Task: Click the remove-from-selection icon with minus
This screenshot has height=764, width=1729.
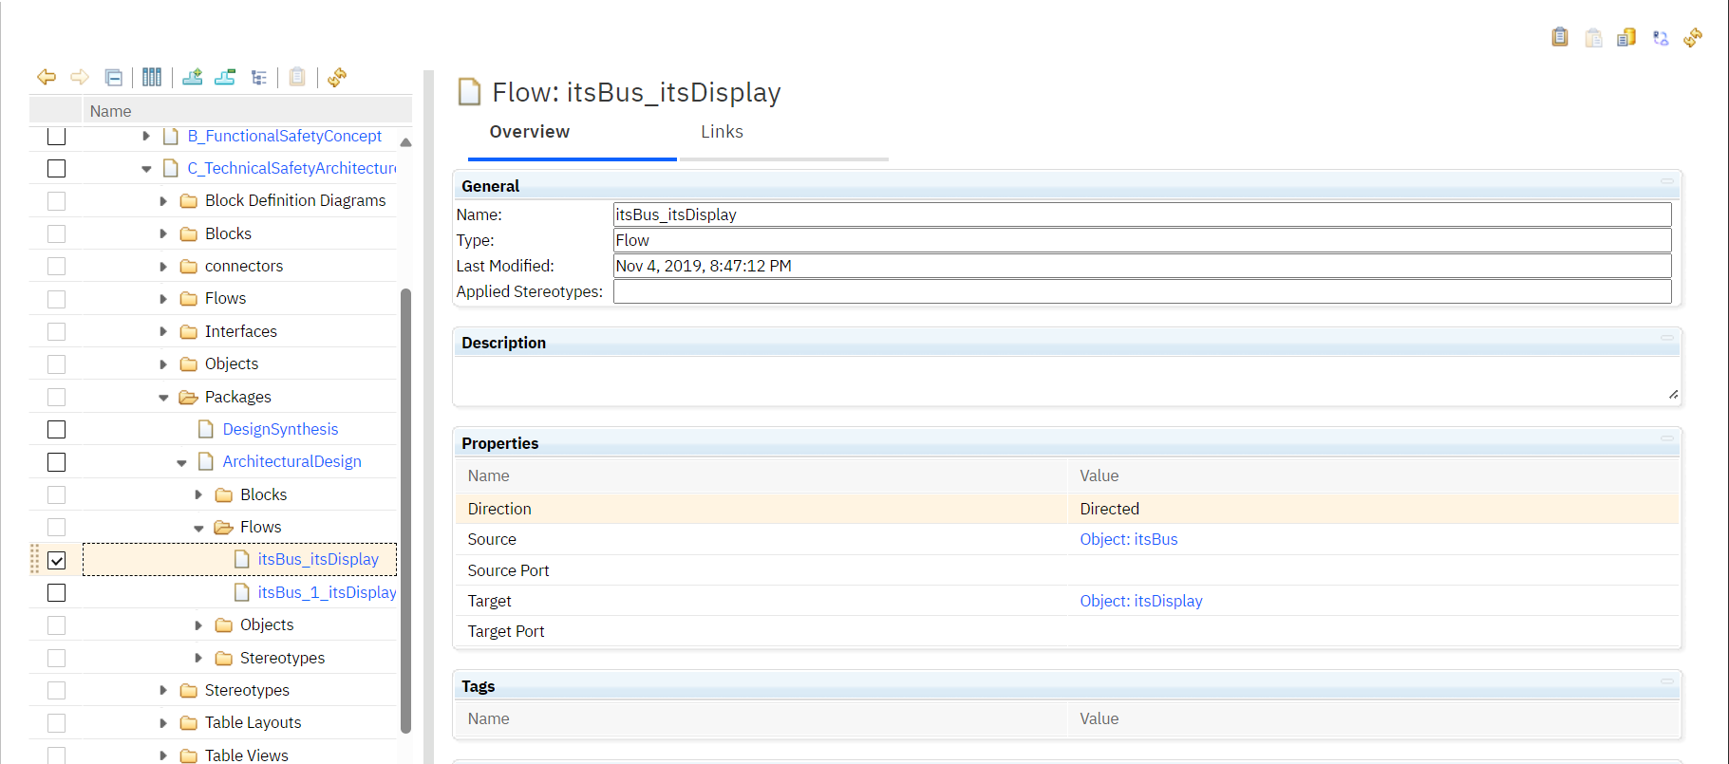Action: click(225, 77)
